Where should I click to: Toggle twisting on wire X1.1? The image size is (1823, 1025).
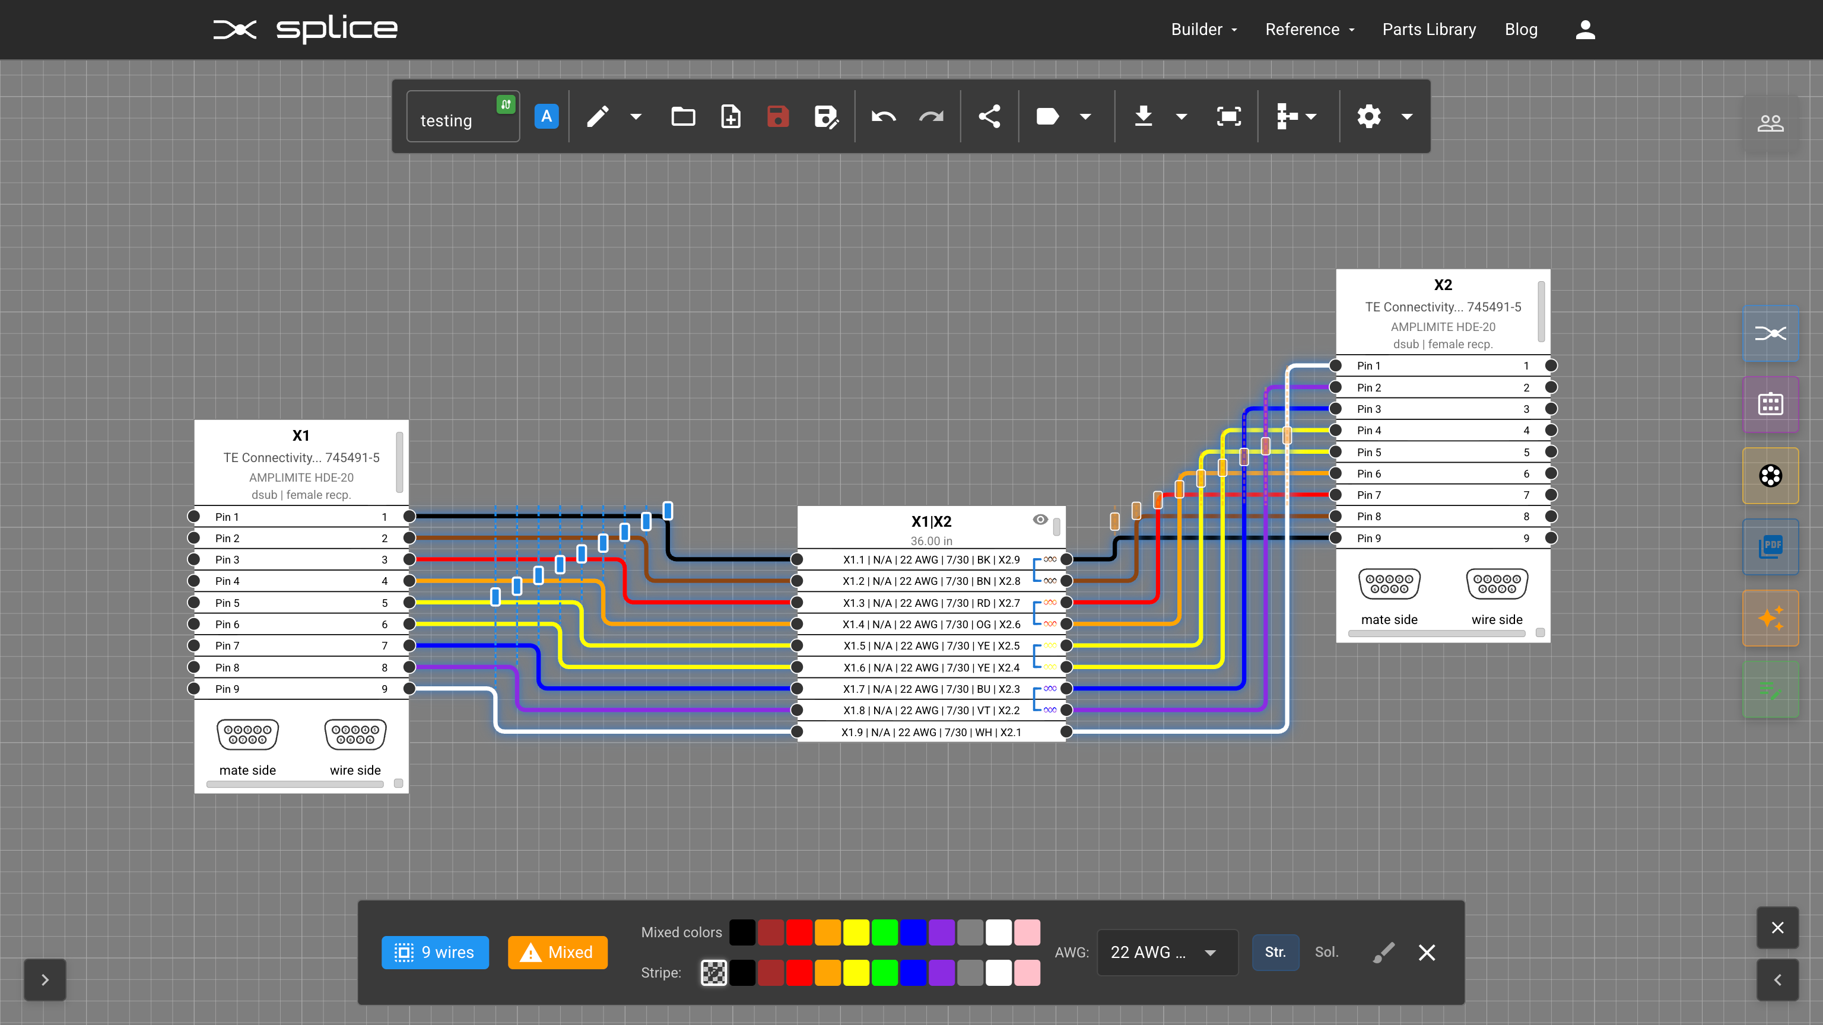(x=1050, y=559)
